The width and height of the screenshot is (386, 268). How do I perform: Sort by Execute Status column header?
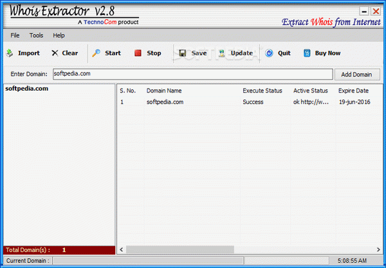click(262, 91)
